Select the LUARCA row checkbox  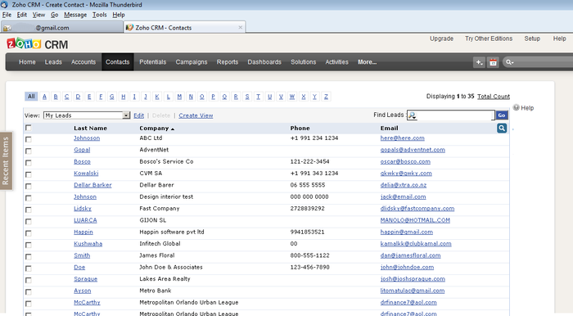(28, 221)
